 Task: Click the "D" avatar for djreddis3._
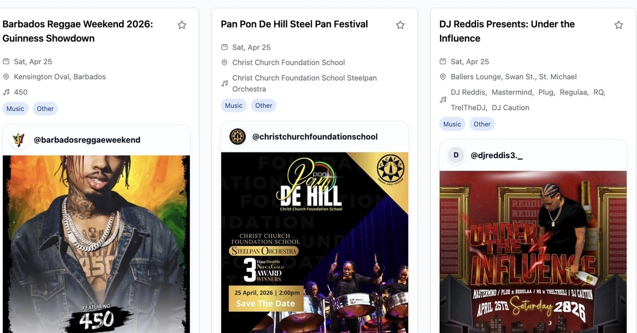[456, 155]
